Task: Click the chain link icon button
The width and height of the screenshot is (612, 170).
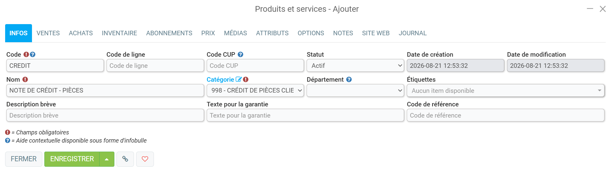Action: click(125, 159)
